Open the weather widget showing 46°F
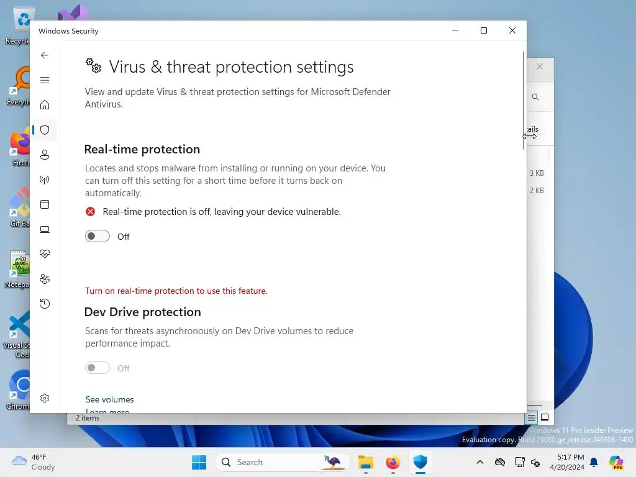 tap(34, 462)
